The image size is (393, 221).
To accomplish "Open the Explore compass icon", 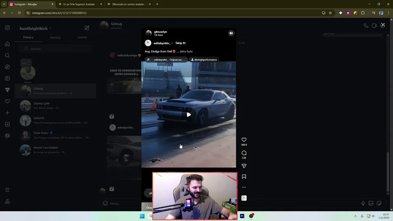I will [x=7, y=67].
